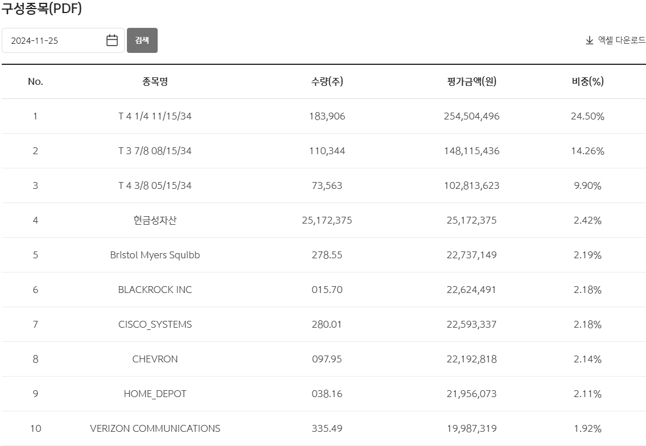
Task: Select CISCO_SYSTEMS row name
Action: (155, 324)
